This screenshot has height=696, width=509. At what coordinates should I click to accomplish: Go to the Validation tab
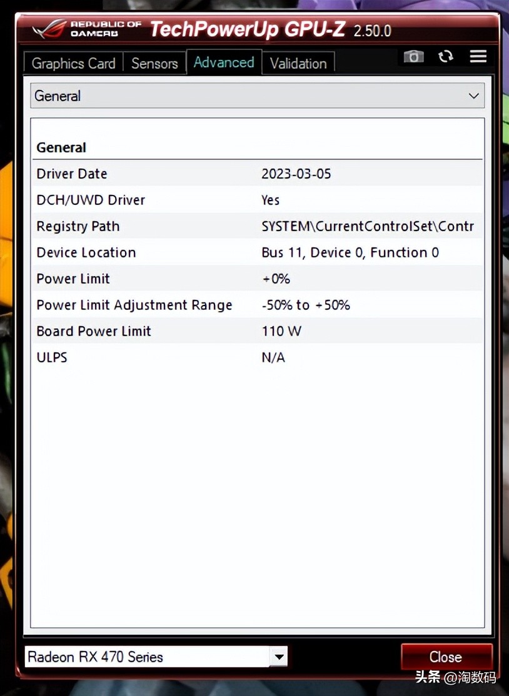pyautogui.click(x=298, y=64)
